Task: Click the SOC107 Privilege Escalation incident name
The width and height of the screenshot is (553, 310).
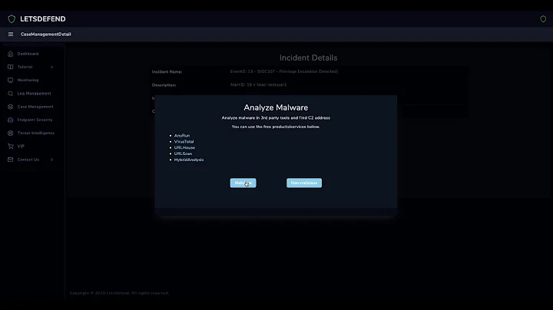Action: 284,71
